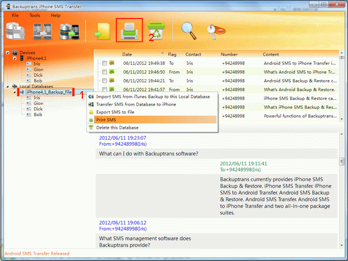The width and height of the screenshot is (348, 261).
Task: Collapse the Devices tree node
Action: tap(8, 53)
